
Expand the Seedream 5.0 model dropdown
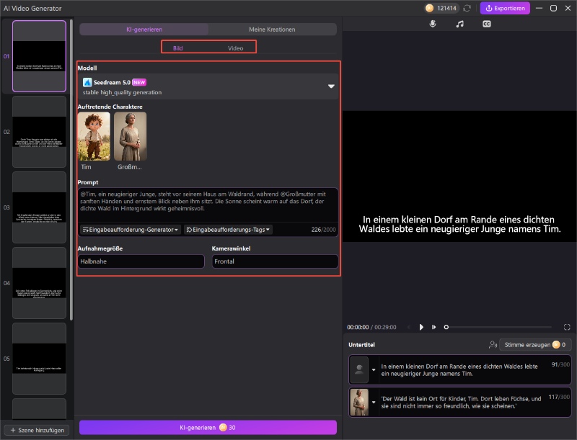[331, 86]
